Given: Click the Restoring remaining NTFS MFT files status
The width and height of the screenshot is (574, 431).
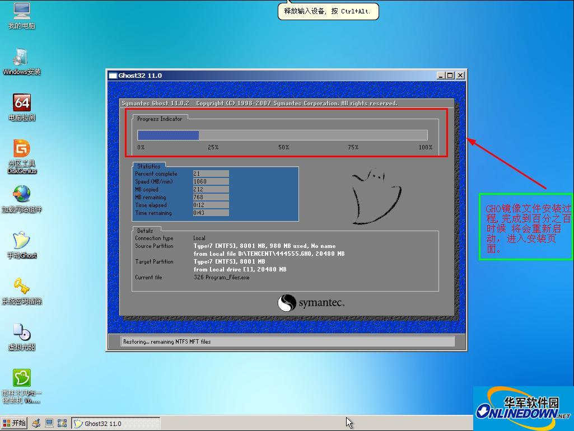Looking at the screenshot, I should coord(287,341).
